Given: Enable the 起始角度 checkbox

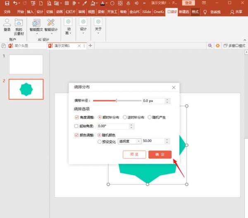Looking at the screenshot, I should [76, 126].
